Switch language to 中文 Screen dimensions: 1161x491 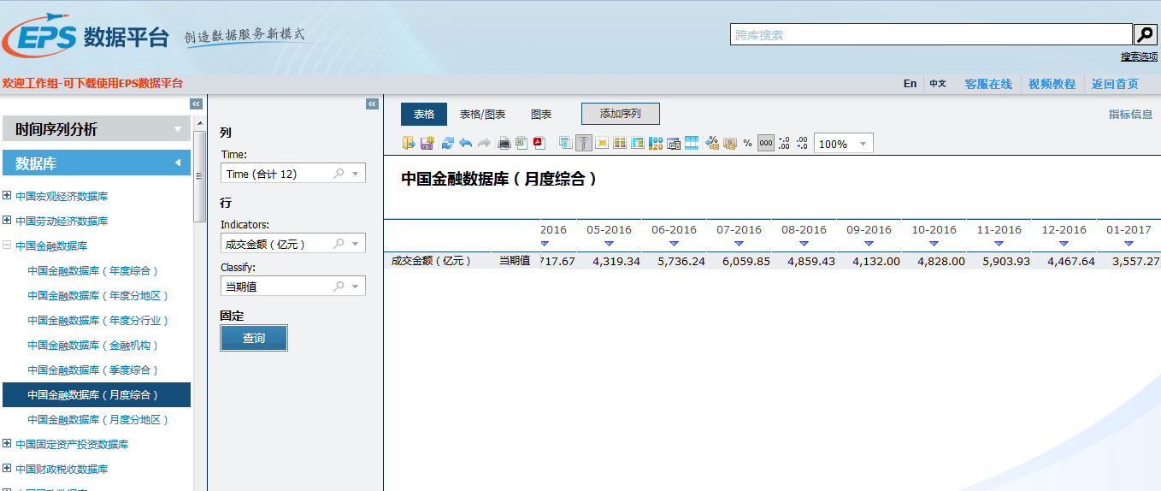tap(938, 84)
